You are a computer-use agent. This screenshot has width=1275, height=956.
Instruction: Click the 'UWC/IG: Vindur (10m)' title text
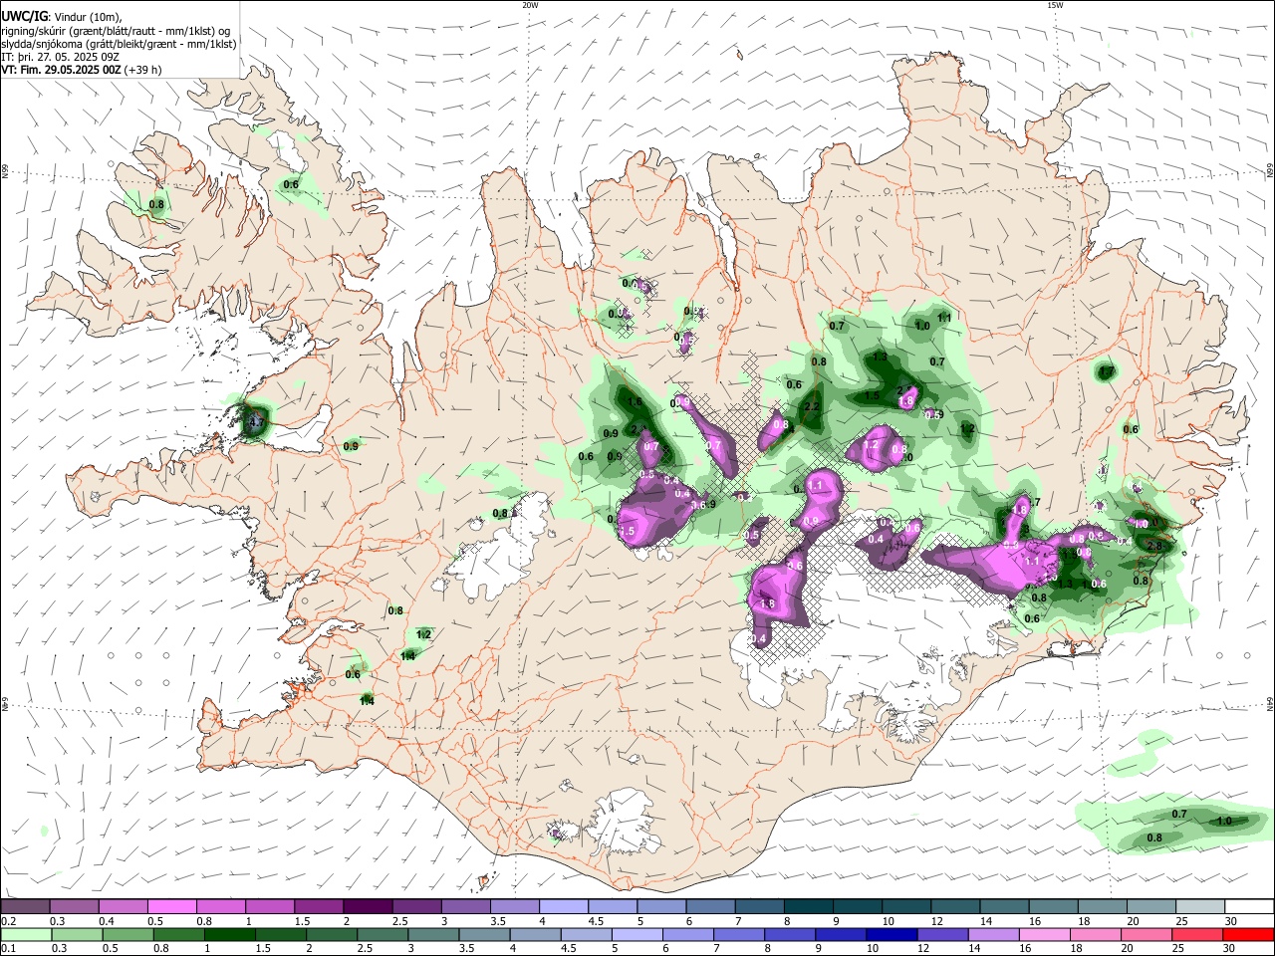pos(62,15)
